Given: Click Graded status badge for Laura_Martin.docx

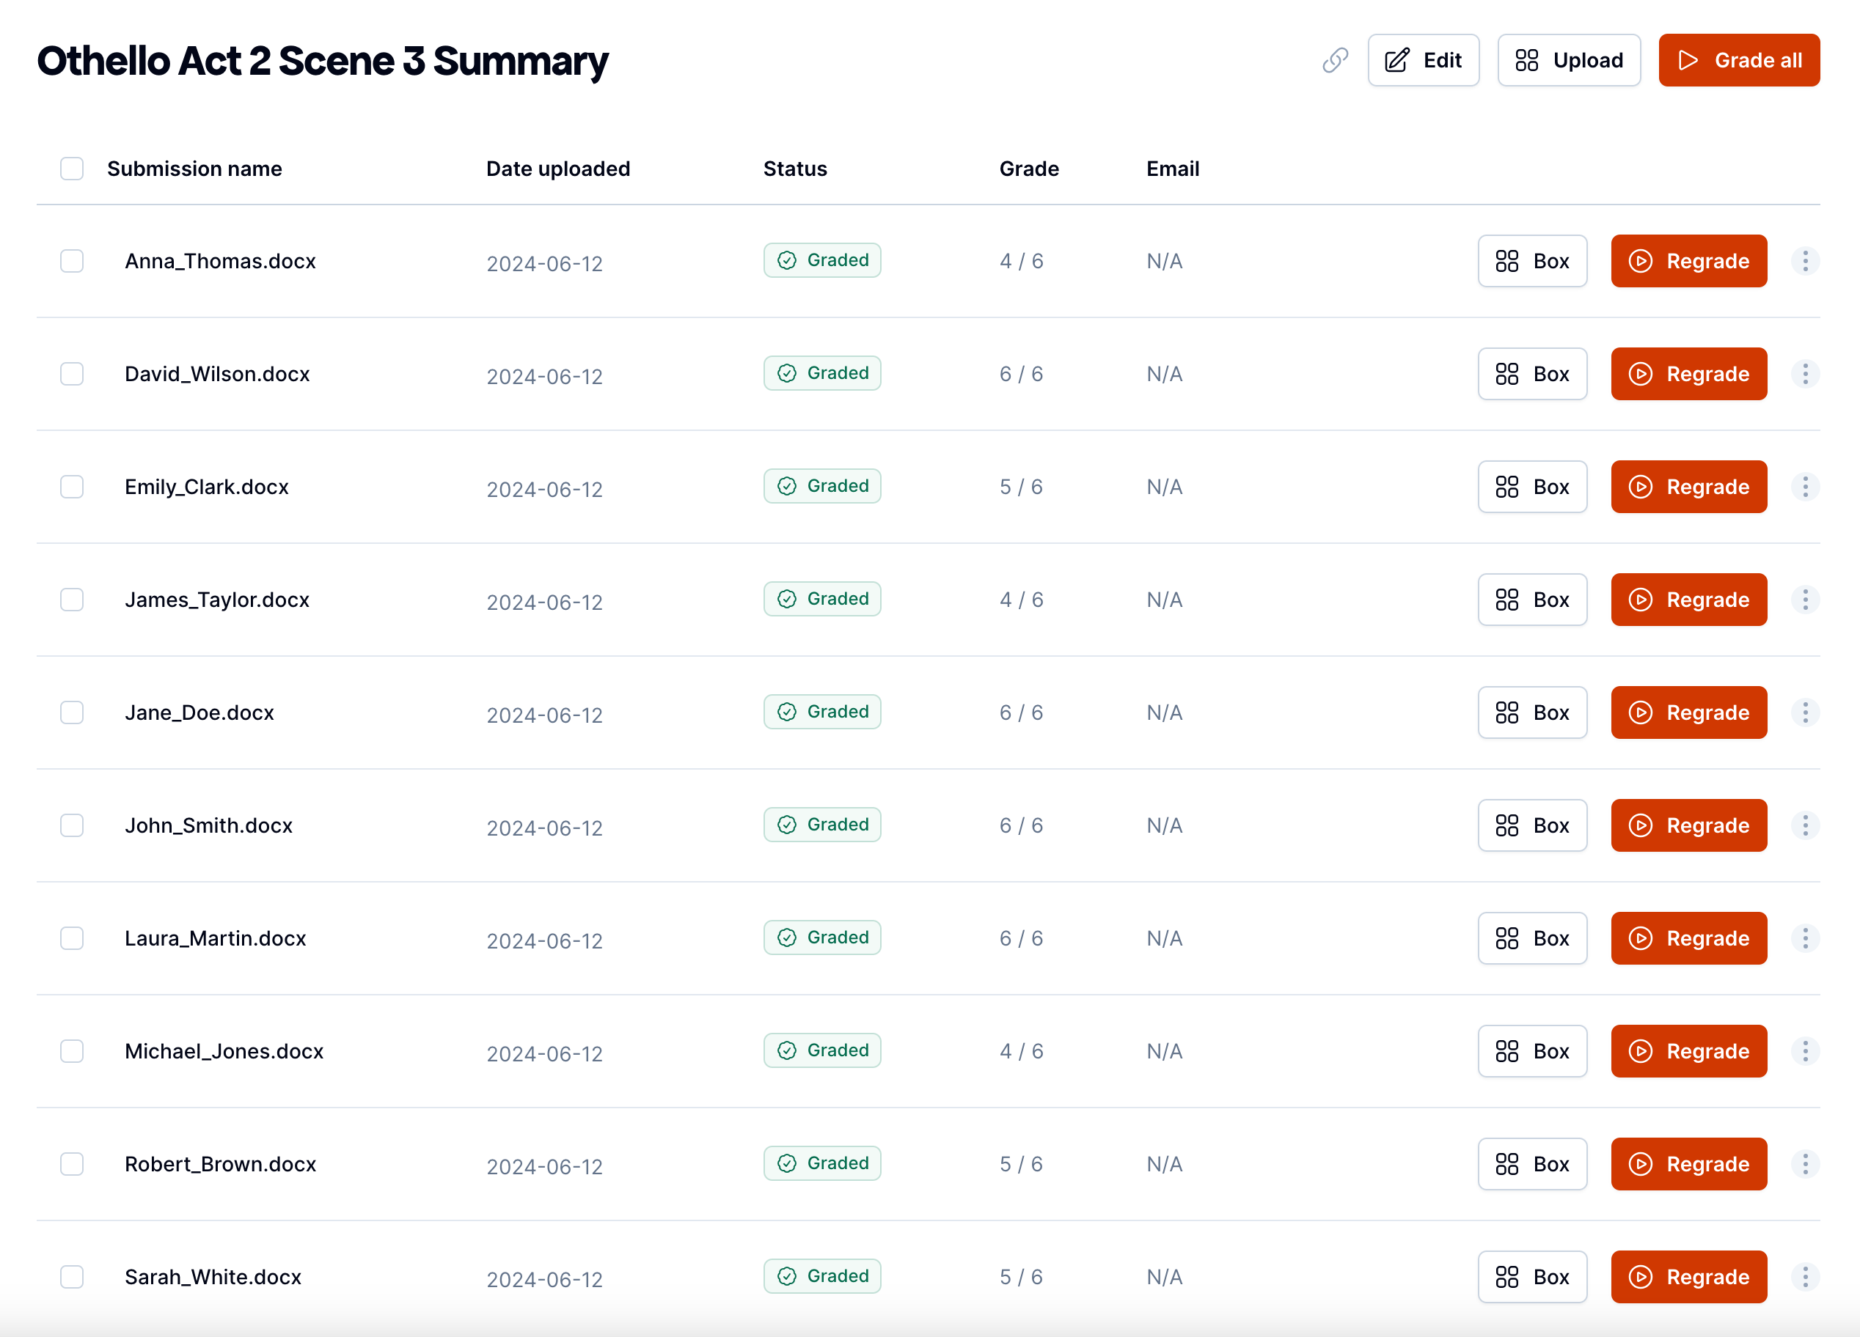Looking at the screenshot, I should [x=821, y=937].
